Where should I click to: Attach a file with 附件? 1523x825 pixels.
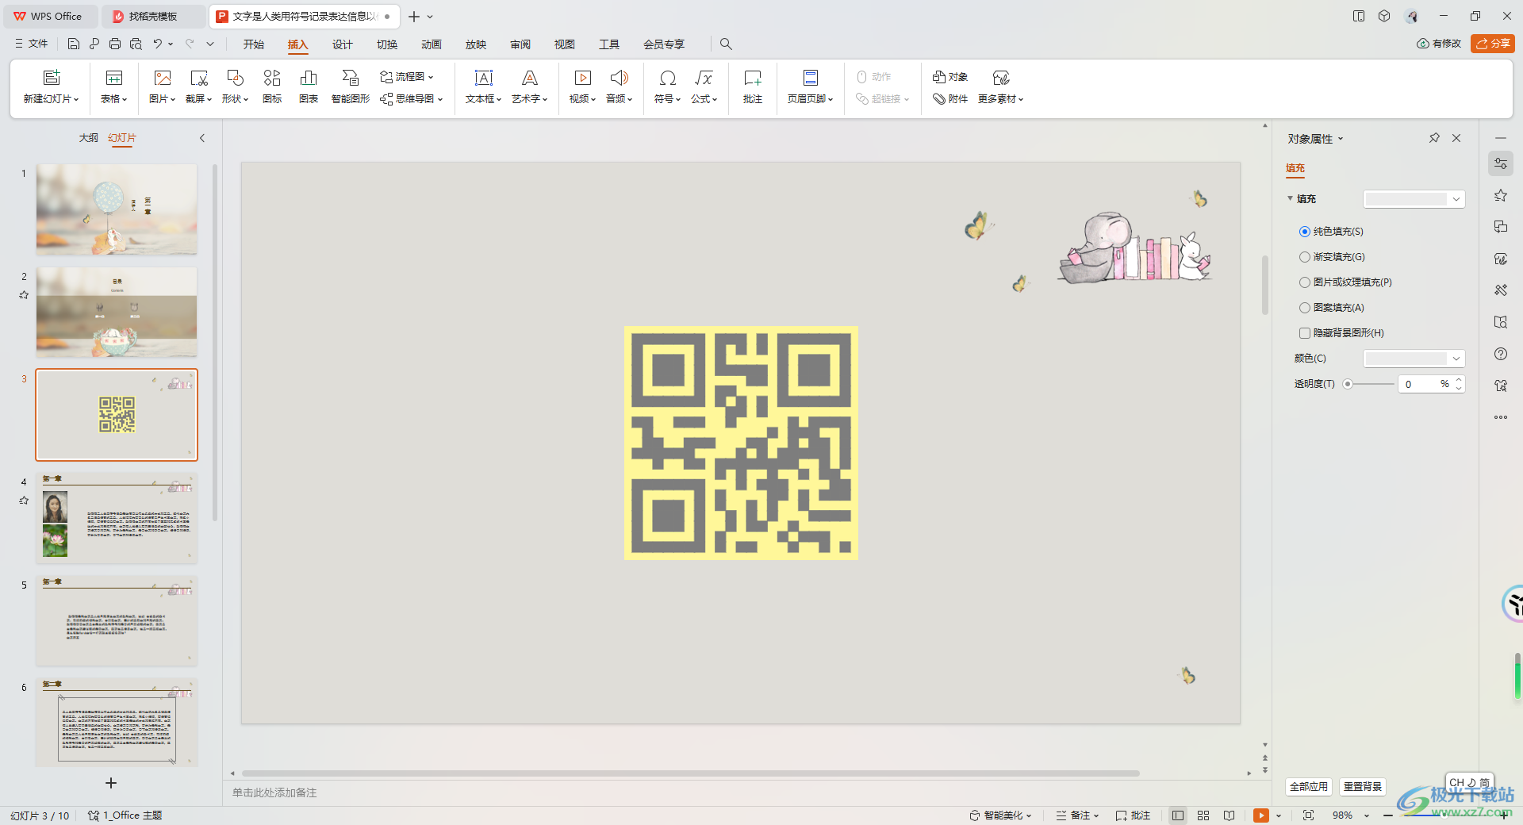coord(950,99)
